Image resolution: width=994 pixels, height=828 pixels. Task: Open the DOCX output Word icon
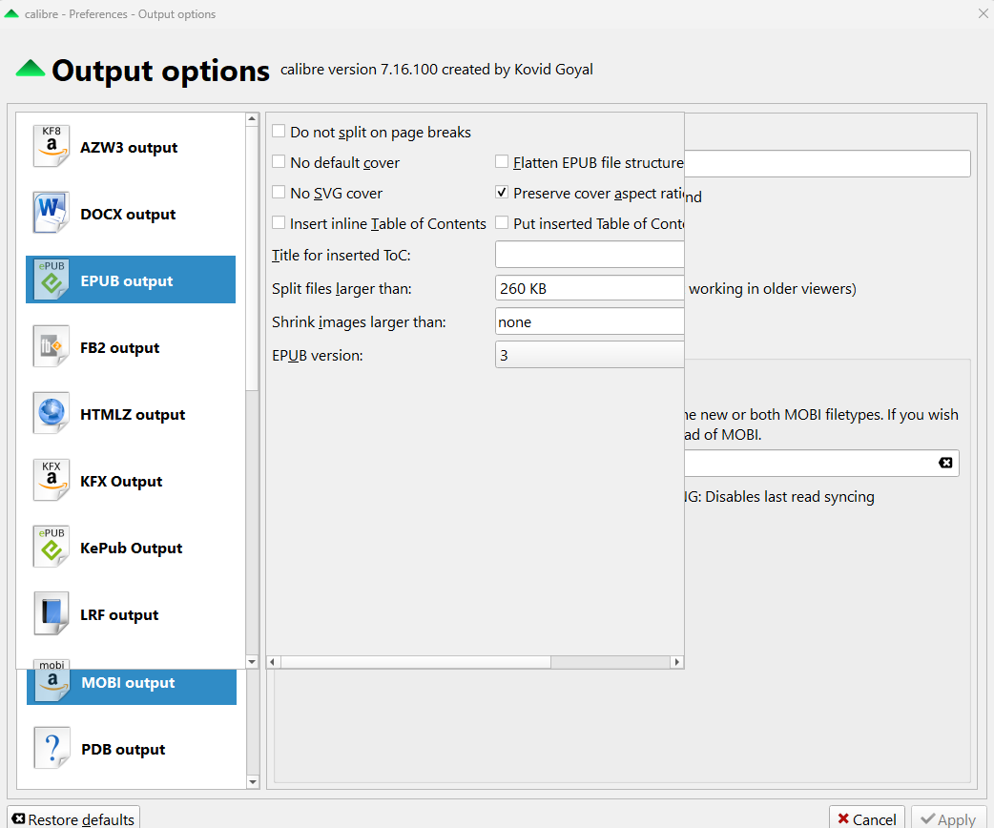[x=52, y=214]
